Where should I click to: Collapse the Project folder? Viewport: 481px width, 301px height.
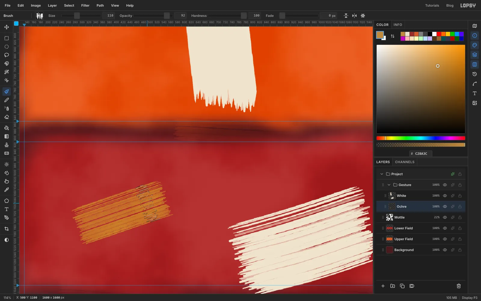click(382, 174)
